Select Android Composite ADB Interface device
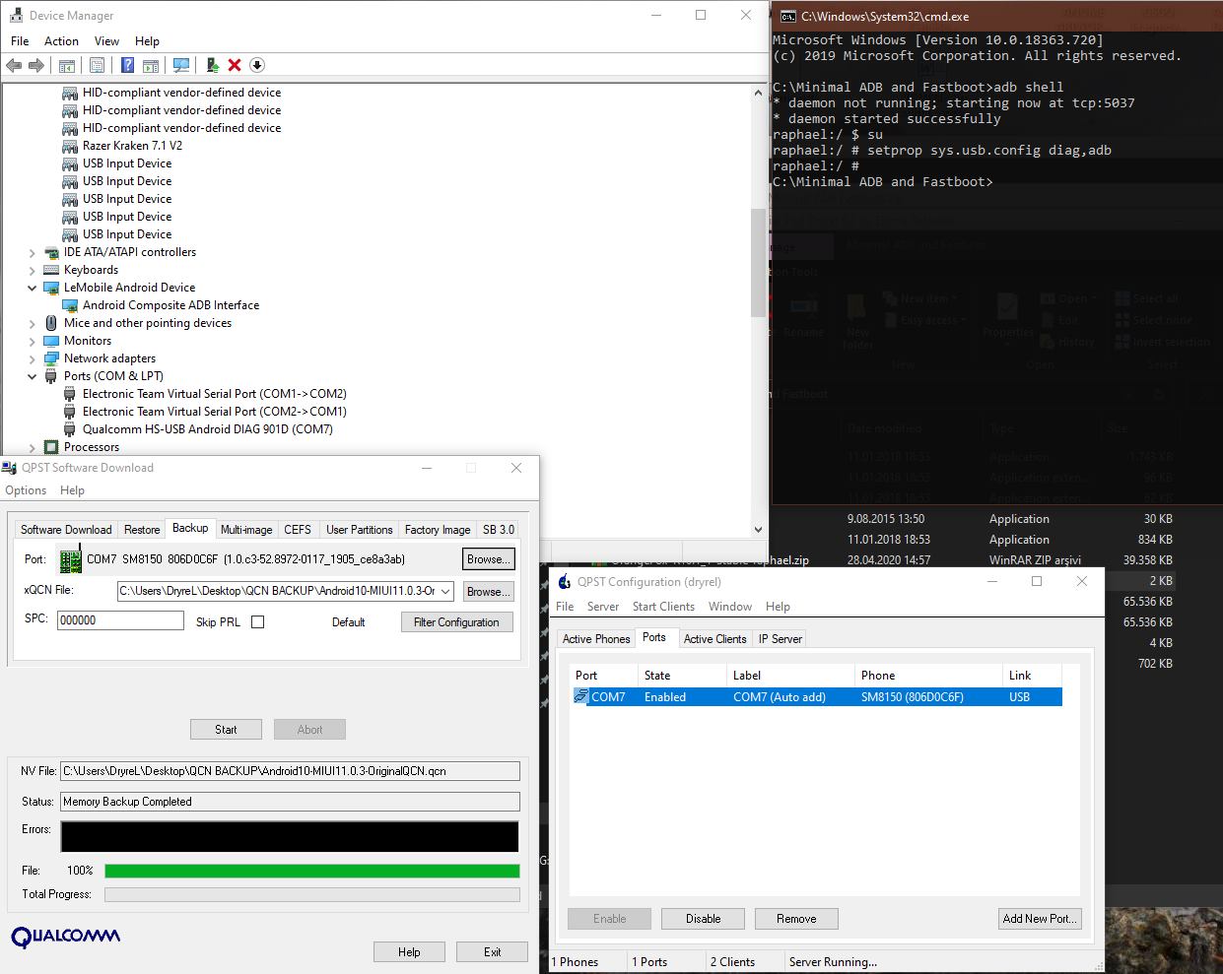Image resolution: width=1223 pixels, height=974 pixels. pyautogui.click(x=170, y=305)
